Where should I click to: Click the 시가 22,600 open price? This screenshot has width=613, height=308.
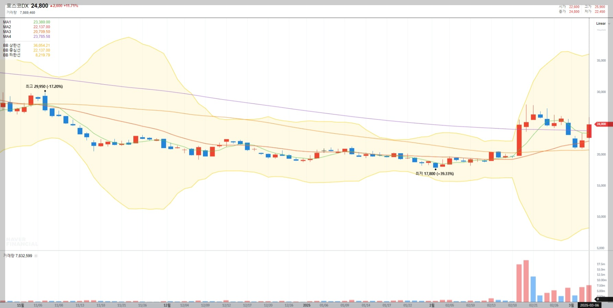pos(569,7)
